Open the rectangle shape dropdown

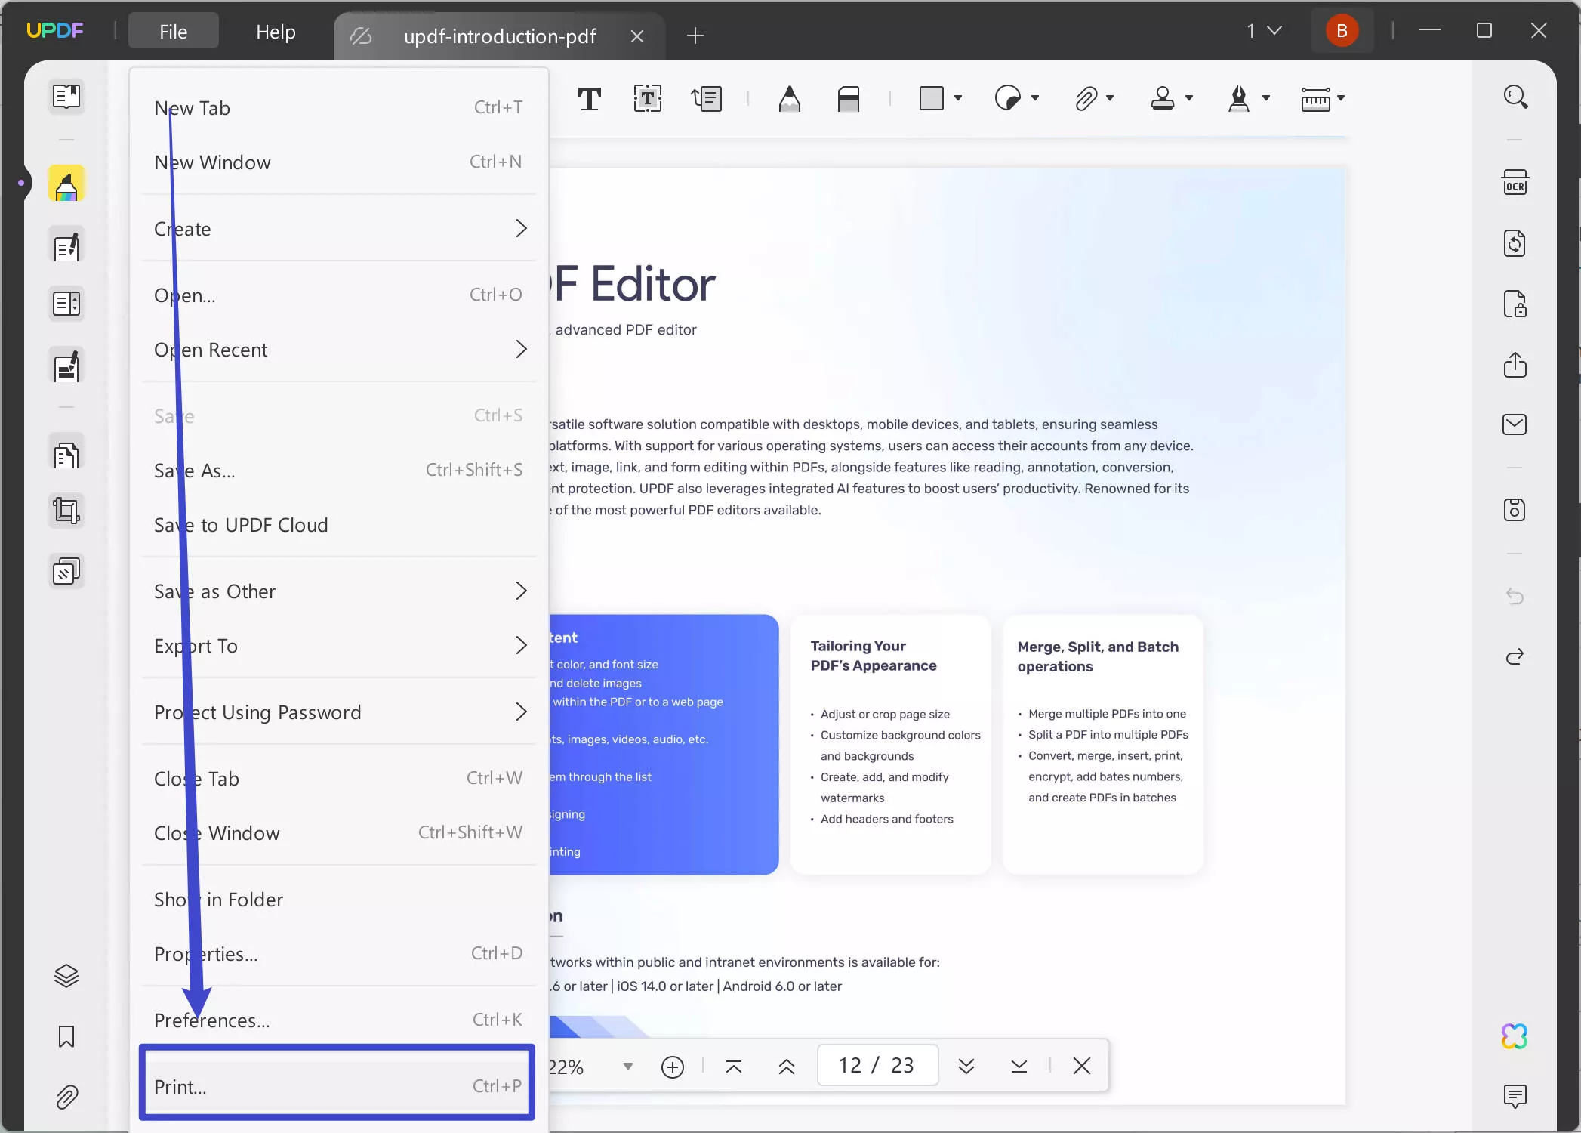click(x=958, y=98)
